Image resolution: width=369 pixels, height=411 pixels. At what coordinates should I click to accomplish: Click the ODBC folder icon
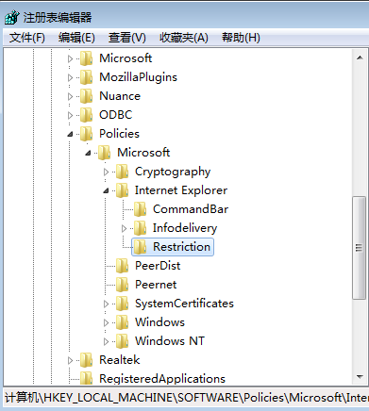86,115
